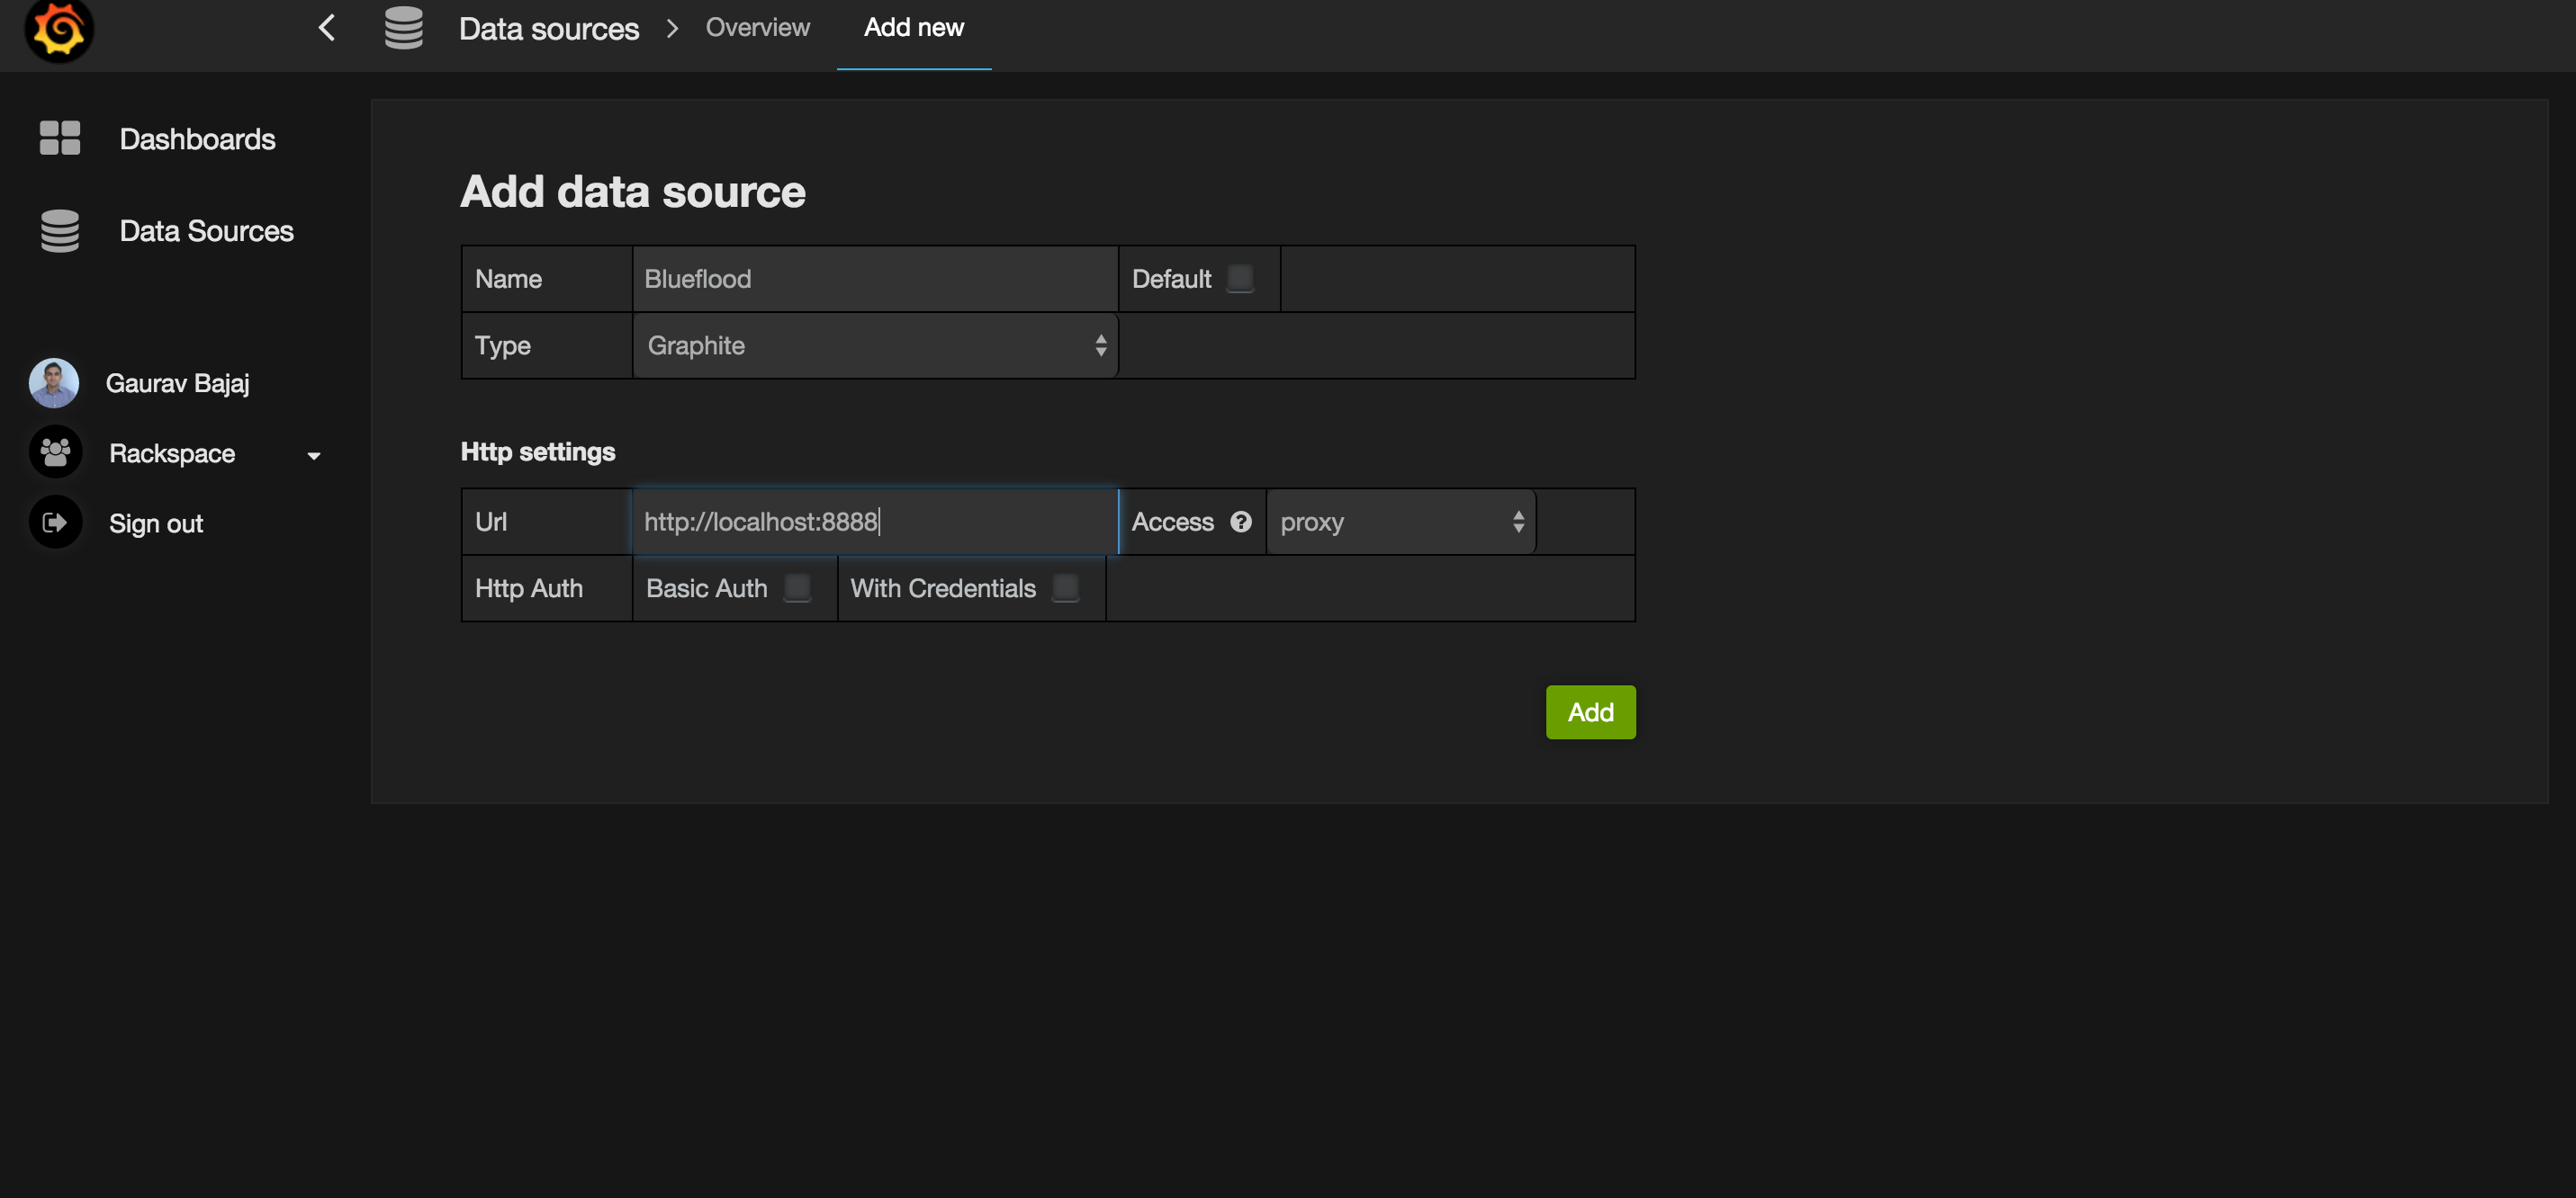Screen dimensions: 2576x1198
Task: Switch to the Overview tab
Action: (757, 28)
